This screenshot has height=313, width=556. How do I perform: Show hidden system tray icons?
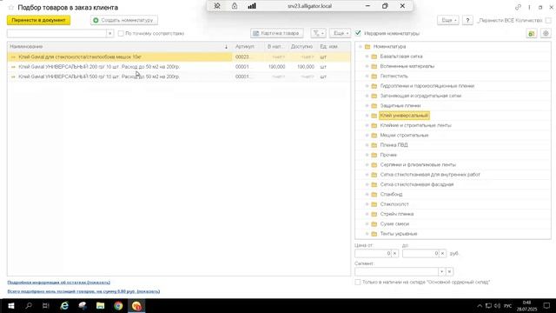point(480,306)
